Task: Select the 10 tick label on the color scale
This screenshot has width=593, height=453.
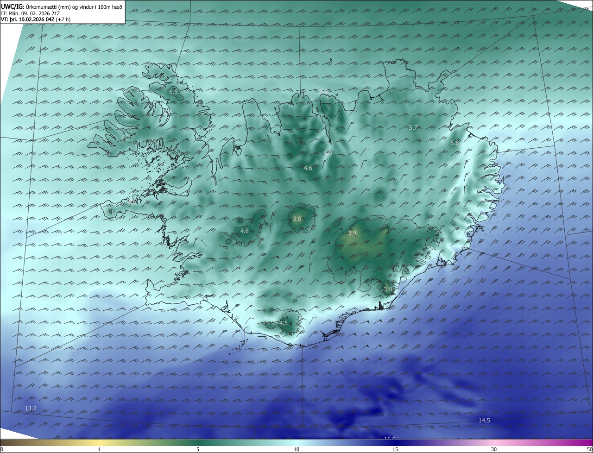Action: (296, 450)
